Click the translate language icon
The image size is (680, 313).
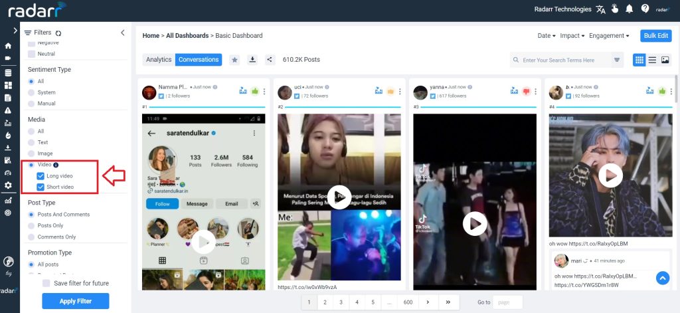pyautogui.click(x=600, y=9)
